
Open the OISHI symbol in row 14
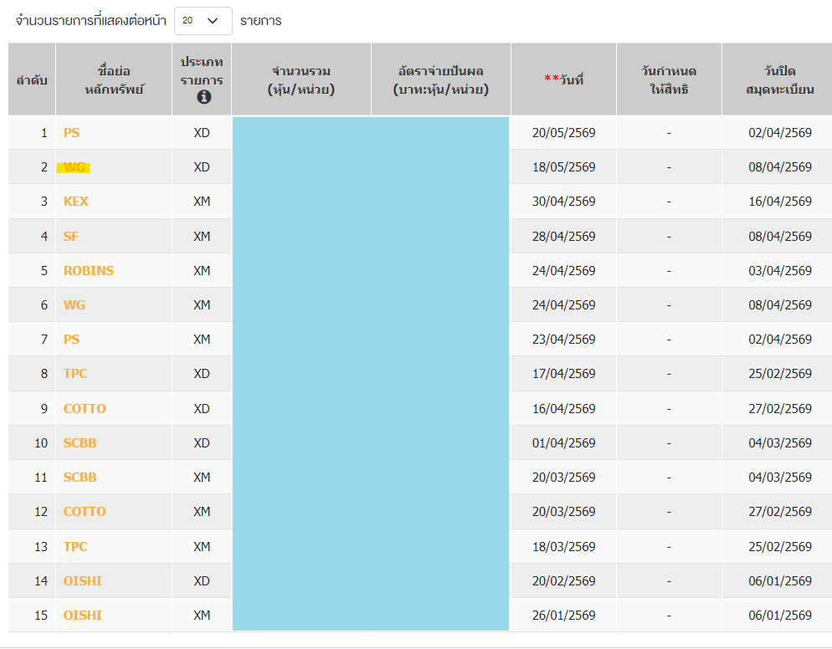point(82,581)
